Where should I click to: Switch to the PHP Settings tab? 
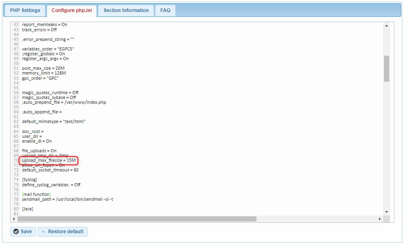click(24, 10)
